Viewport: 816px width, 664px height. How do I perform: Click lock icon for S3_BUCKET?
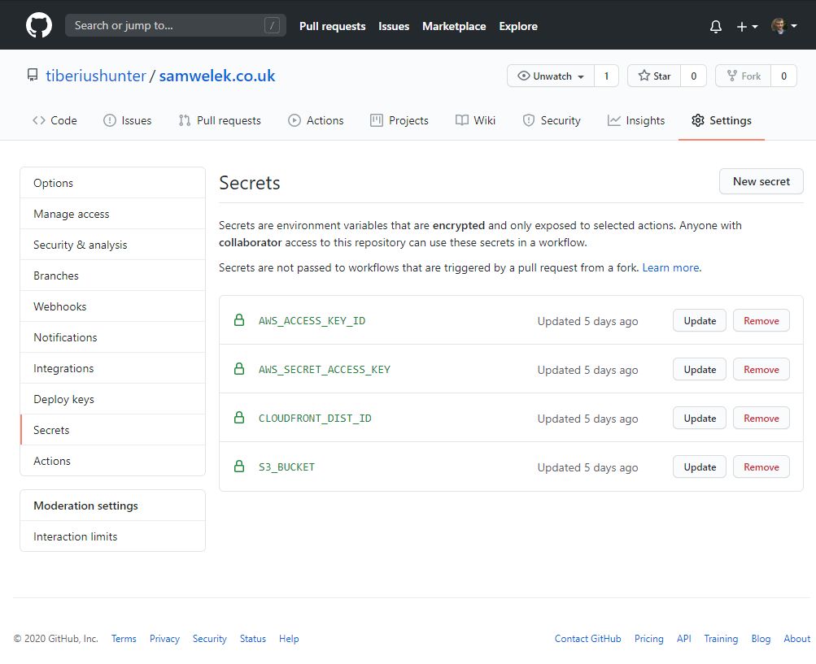pos(239,467)
